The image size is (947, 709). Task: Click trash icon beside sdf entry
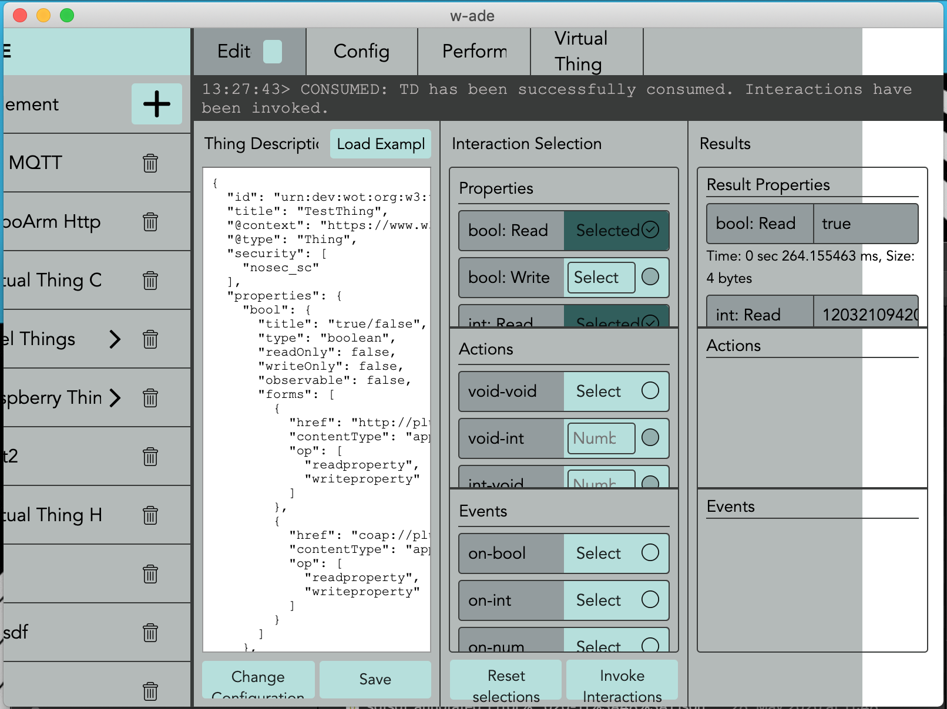click(x=150, y=632)
